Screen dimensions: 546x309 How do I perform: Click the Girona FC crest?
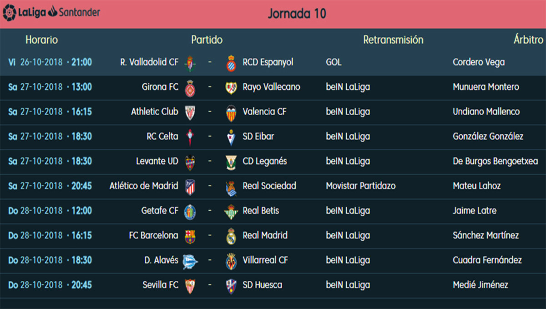pyautogui.click(x=190, y=87)
